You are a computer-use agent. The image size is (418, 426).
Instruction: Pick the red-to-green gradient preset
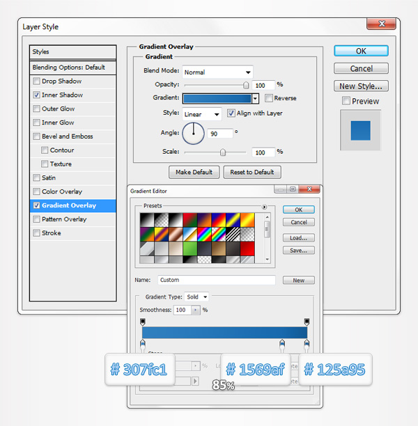click(x=190, y=220)
